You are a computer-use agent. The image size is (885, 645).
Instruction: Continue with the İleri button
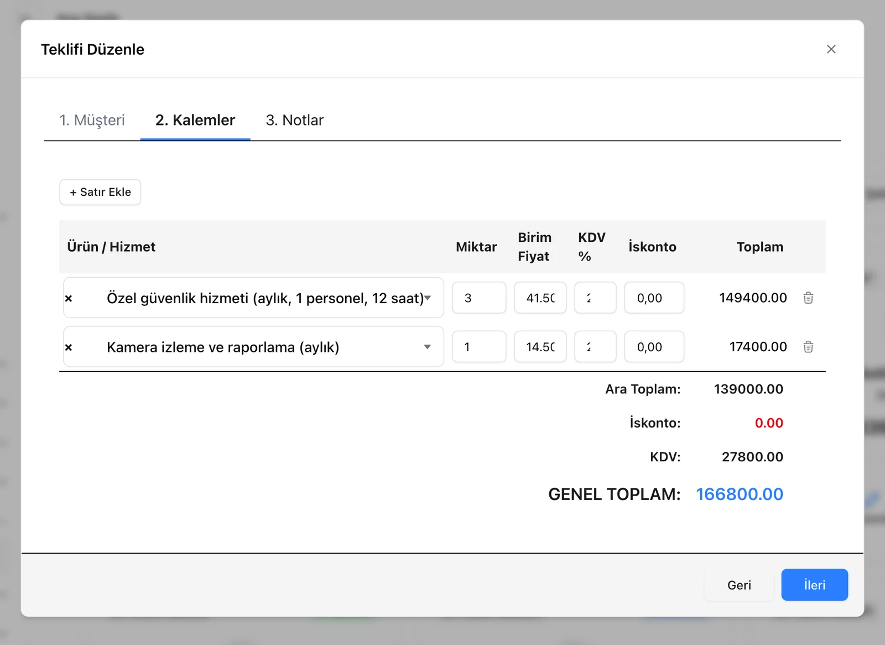(x=815, y=585)
